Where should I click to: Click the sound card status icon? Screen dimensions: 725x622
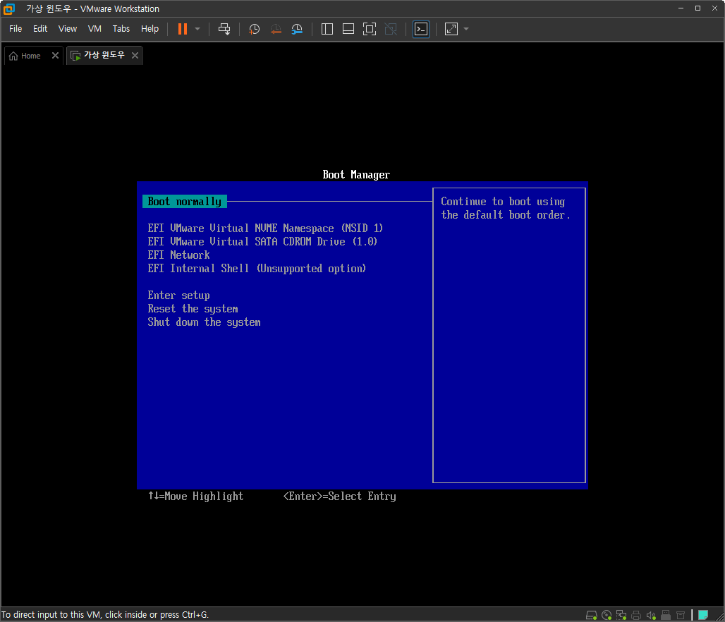[x=651, y=615]
